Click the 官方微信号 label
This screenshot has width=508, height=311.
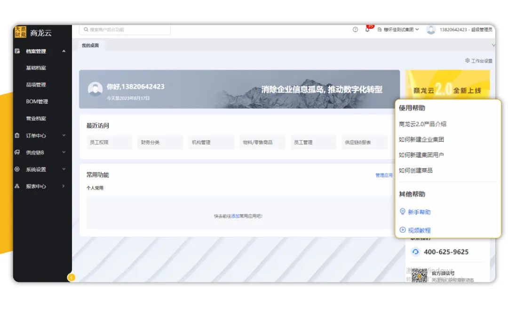tap(443, 273)
